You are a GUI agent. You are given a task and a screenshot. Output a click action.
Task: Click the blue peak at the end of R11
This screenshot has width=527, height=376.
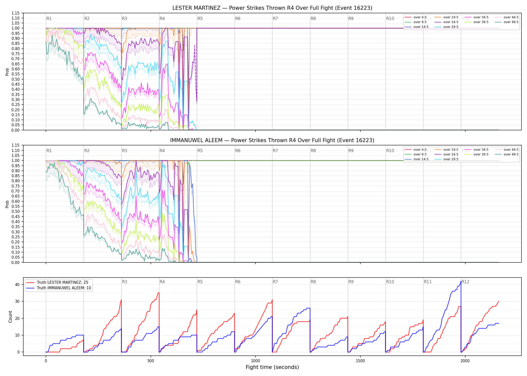click(461, 281)
